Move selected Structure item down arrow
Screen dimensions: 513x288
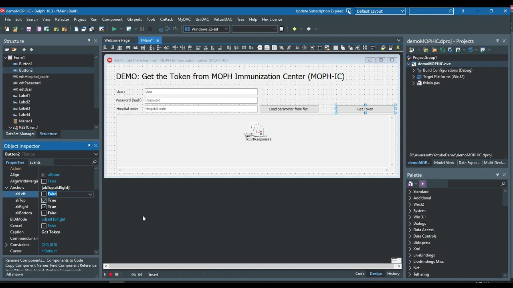(31, 50)
